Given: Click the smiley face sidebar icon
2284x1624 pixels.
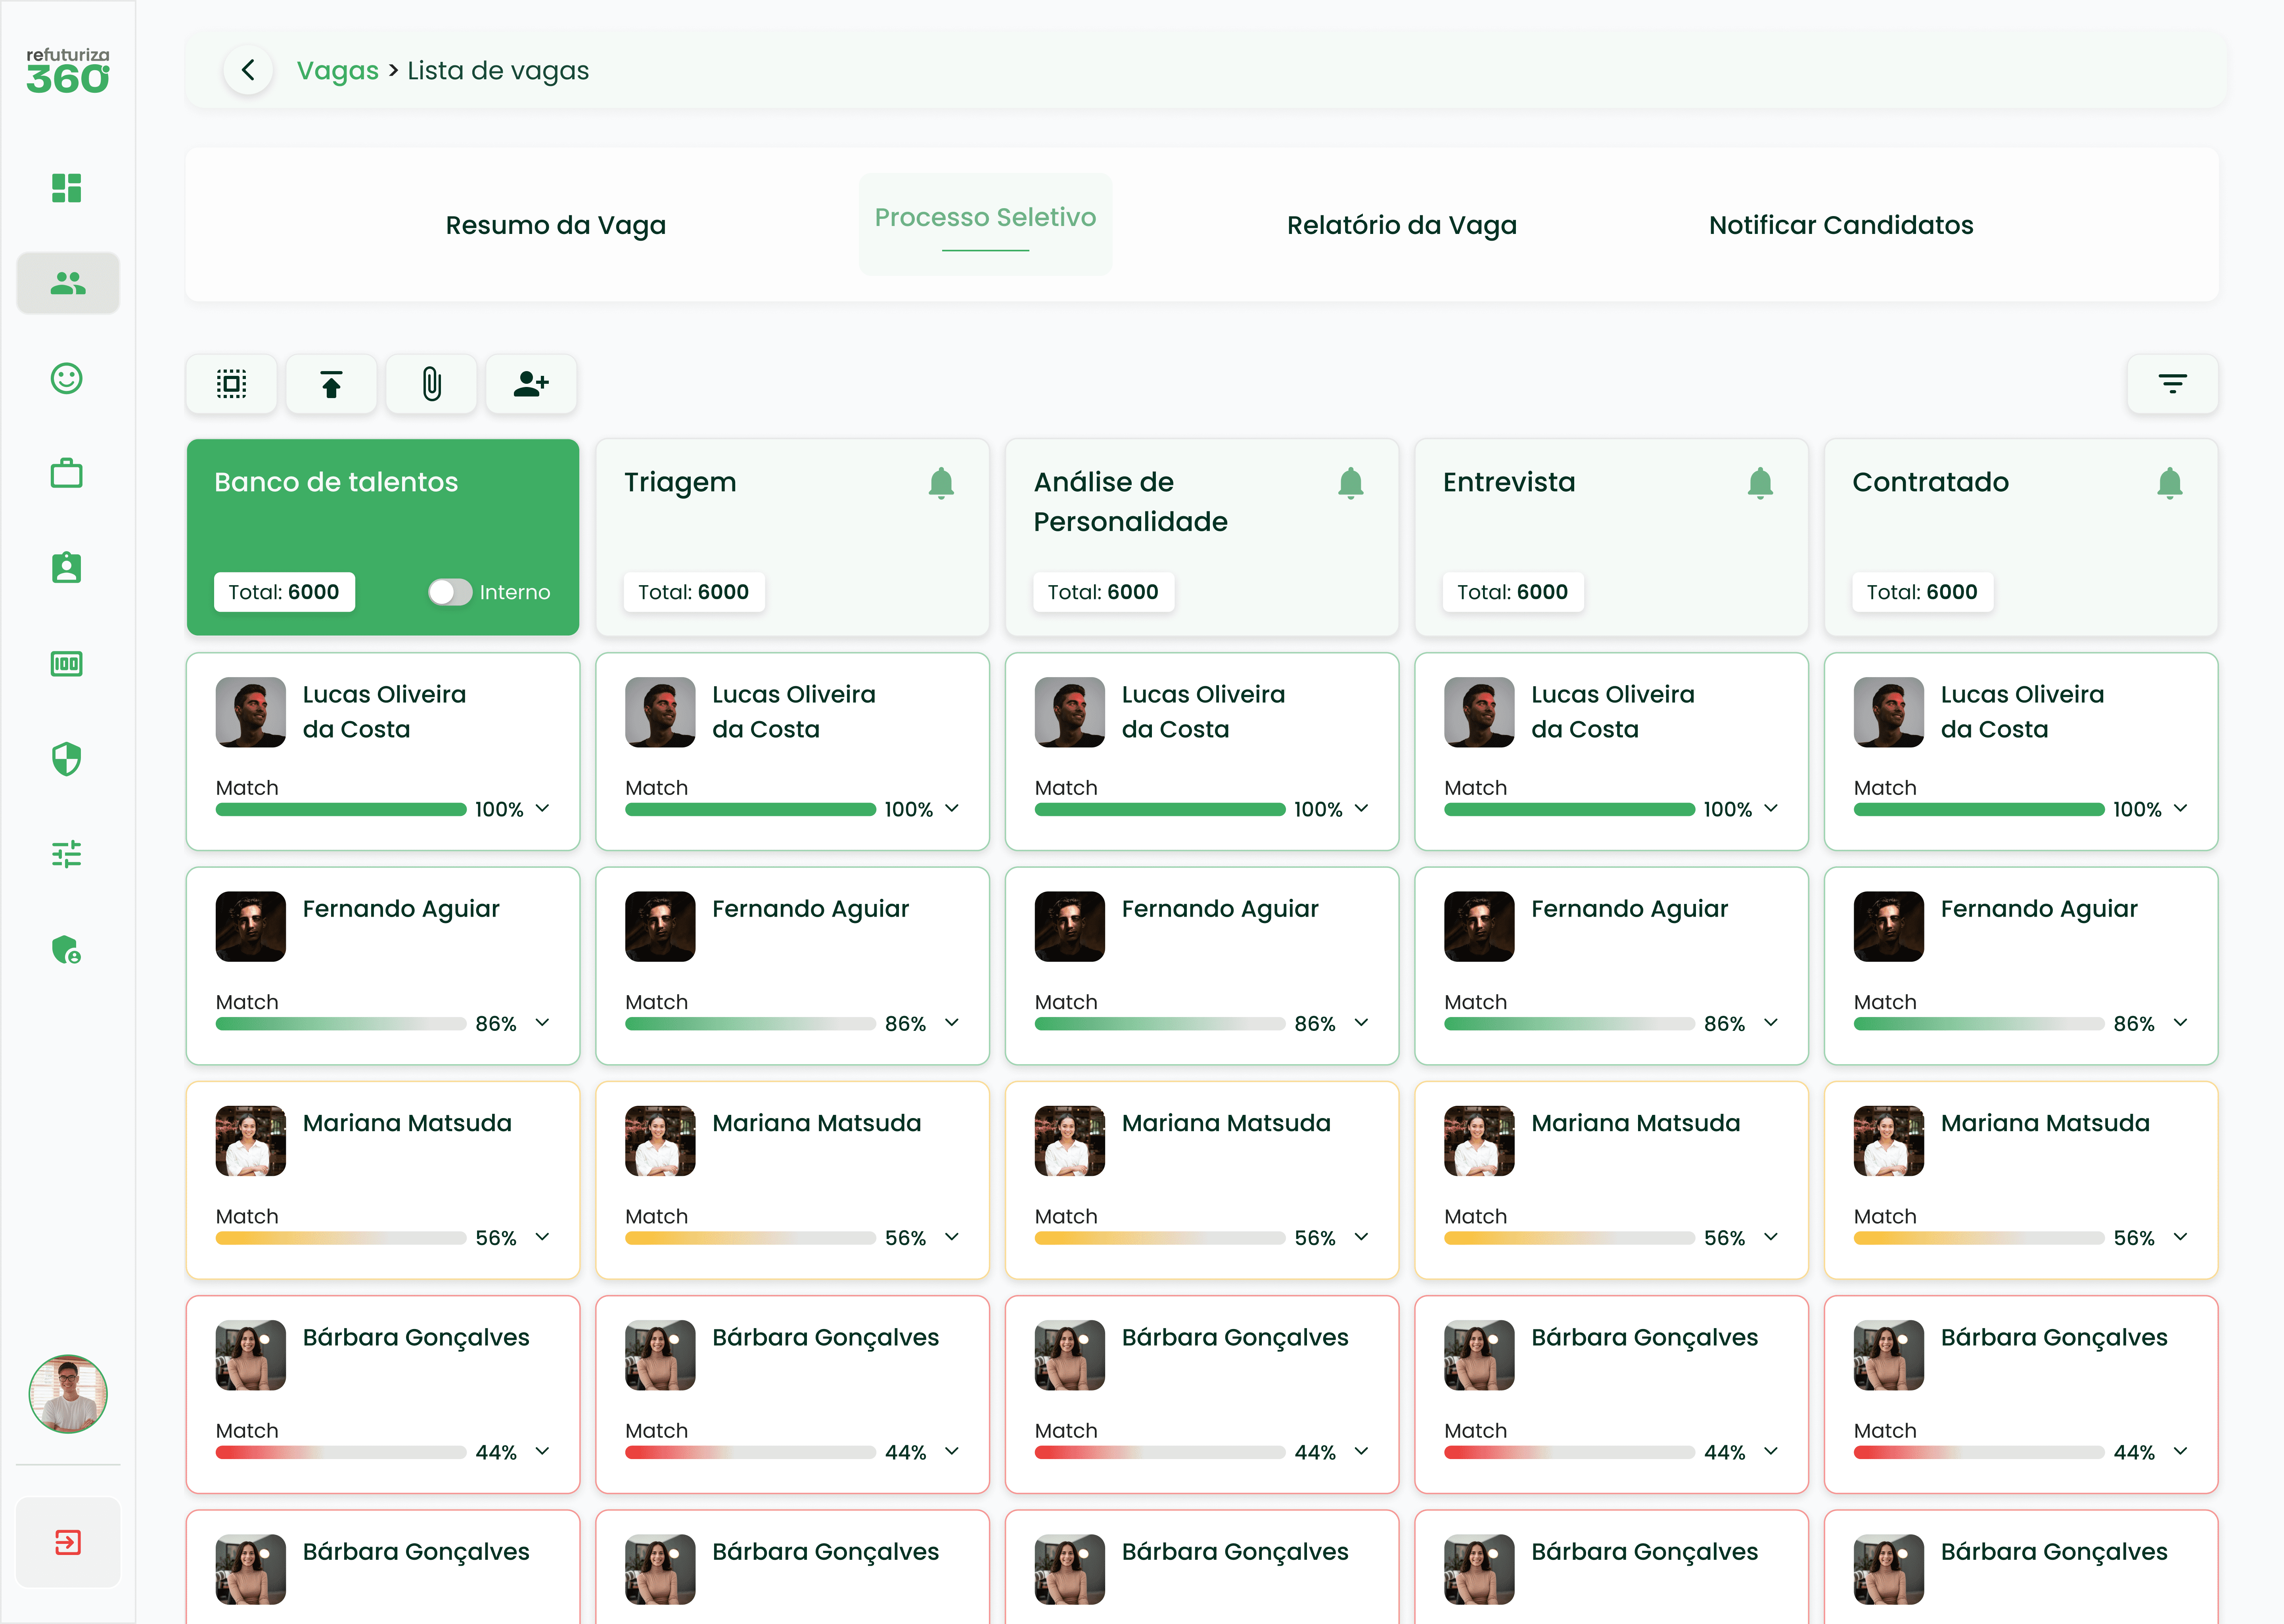Looking at the screenshot, I should coord(67,378).
